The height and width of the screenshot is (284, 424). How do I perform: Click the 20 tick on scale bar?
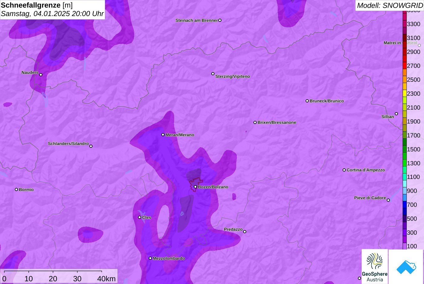pyautogui.click(x=53, y=279)
